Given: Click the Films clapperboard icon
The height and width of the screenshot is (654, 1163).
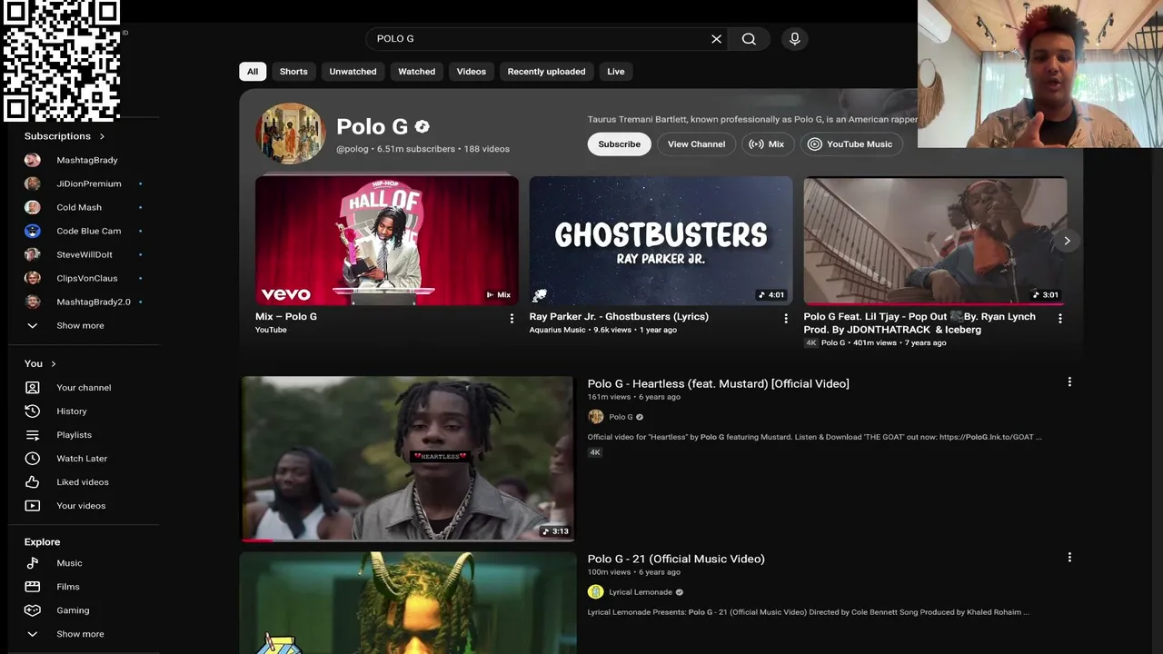Looking at the screenshot, I should coord(33,587).
